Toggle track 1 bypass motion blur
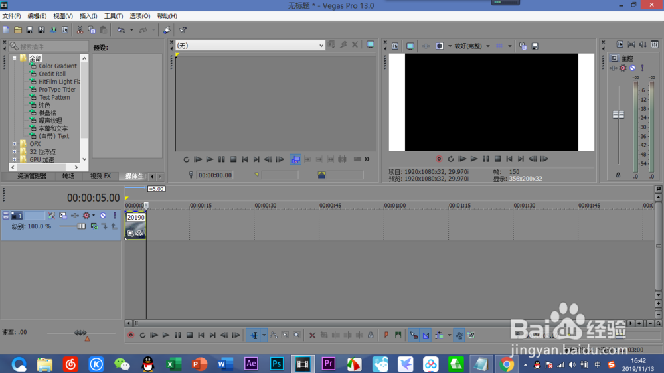This screenshot has height=373, width=664. (51, 216)
